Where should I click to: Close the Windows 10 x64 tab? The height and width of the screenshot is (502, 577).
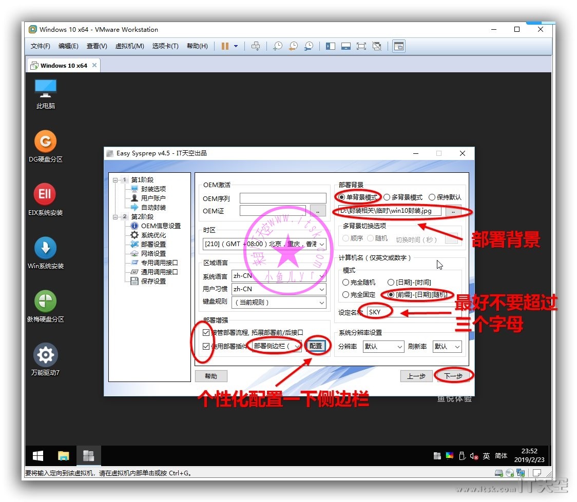pos(94,65)
